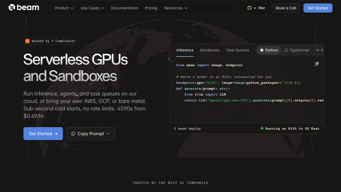The width and height of the screenshot is (341, 192).
Task: Click the "return LLM("openai/gpt-oss-20b")" code line
Action: (254, 100)
